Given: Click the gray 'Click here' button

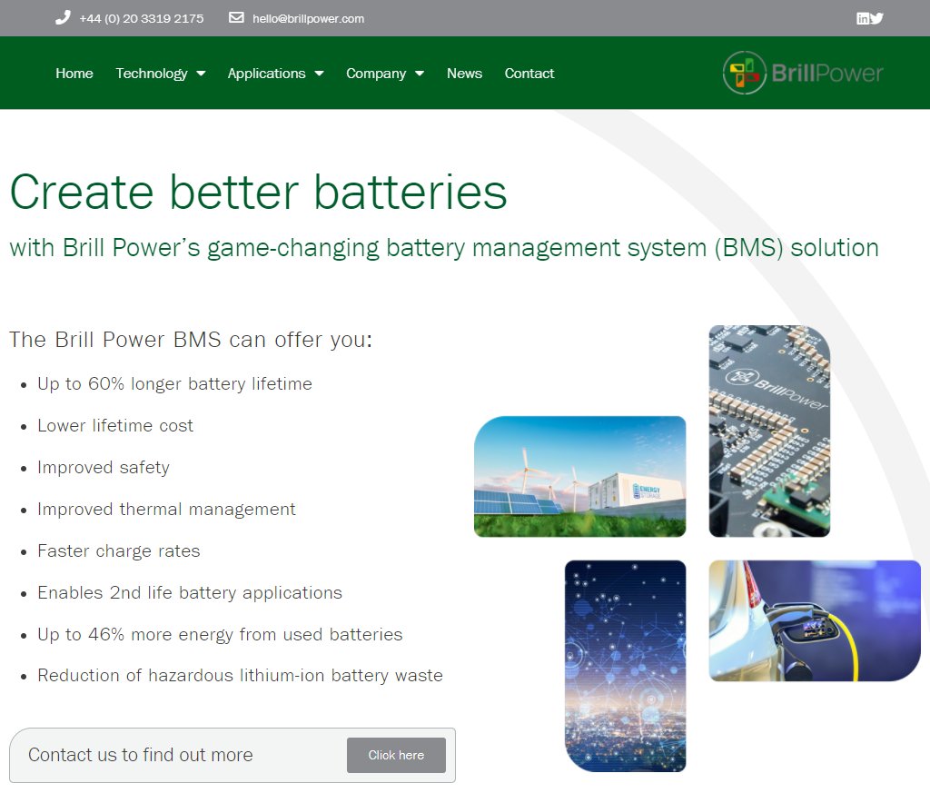Looking at the screenshot, I should coord(396,755).
